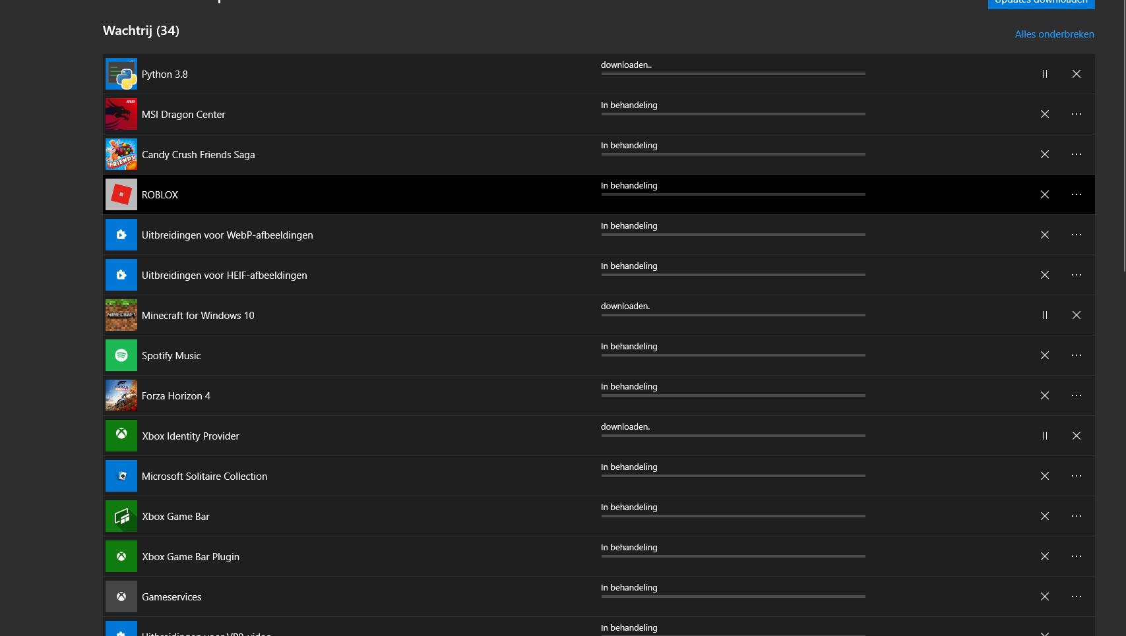The width and height of the screenshot is (1126, 636).
Task: Click the Gameservices icon
Action: tap(121, 596)
